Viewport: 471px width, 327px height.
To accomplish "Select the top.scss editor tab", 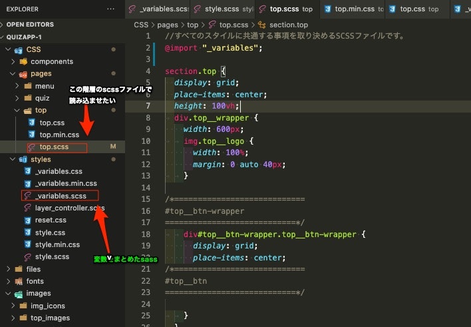I will 287,9.
